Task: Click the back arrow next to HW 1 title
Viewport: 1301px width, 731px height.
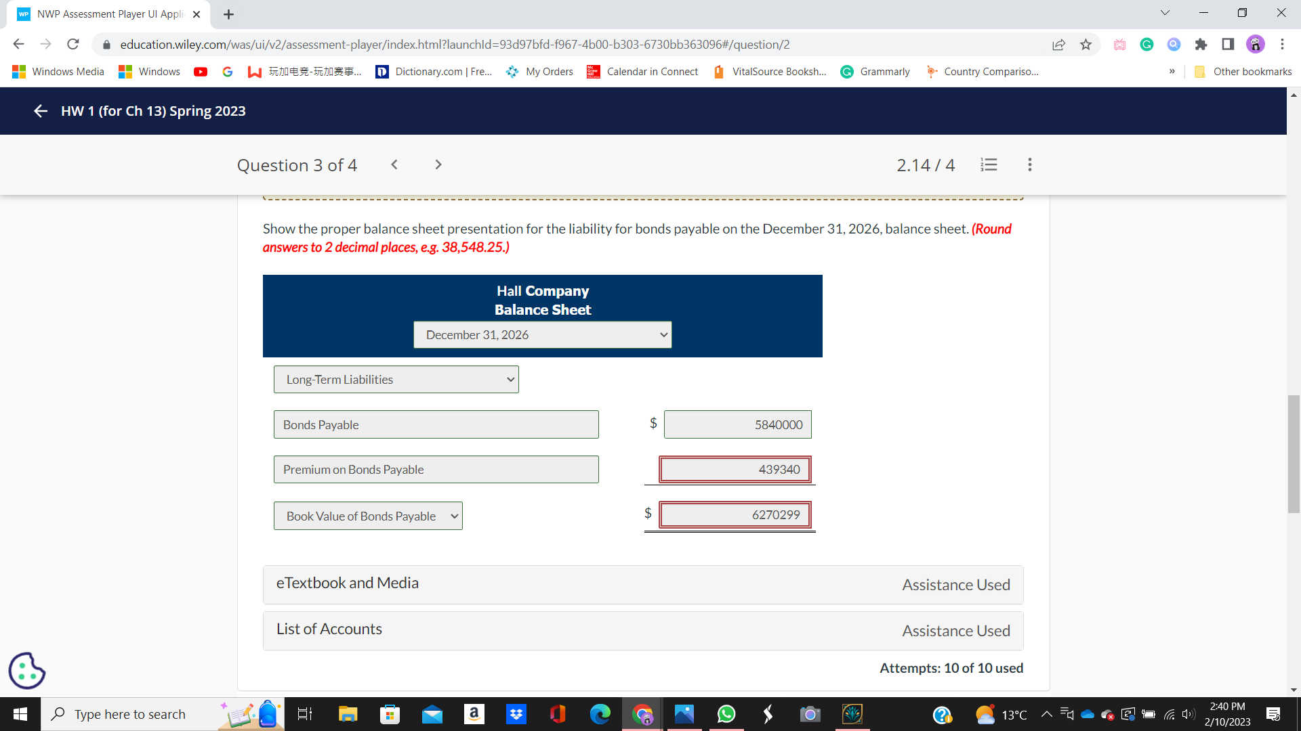Action: [40, 111]
